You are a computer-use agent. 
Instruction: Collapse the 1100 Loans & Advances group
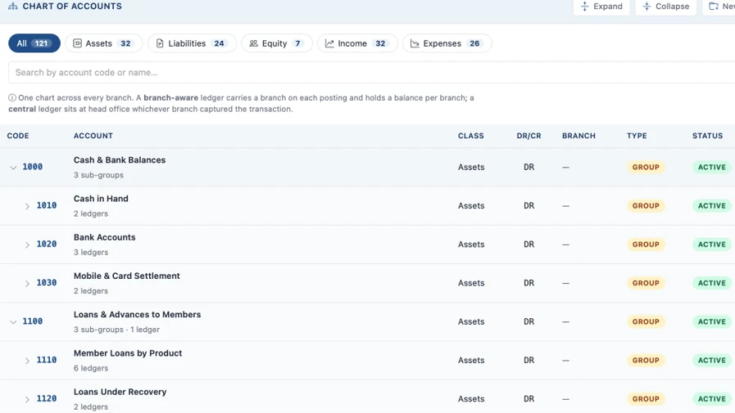tap(13, 321)
